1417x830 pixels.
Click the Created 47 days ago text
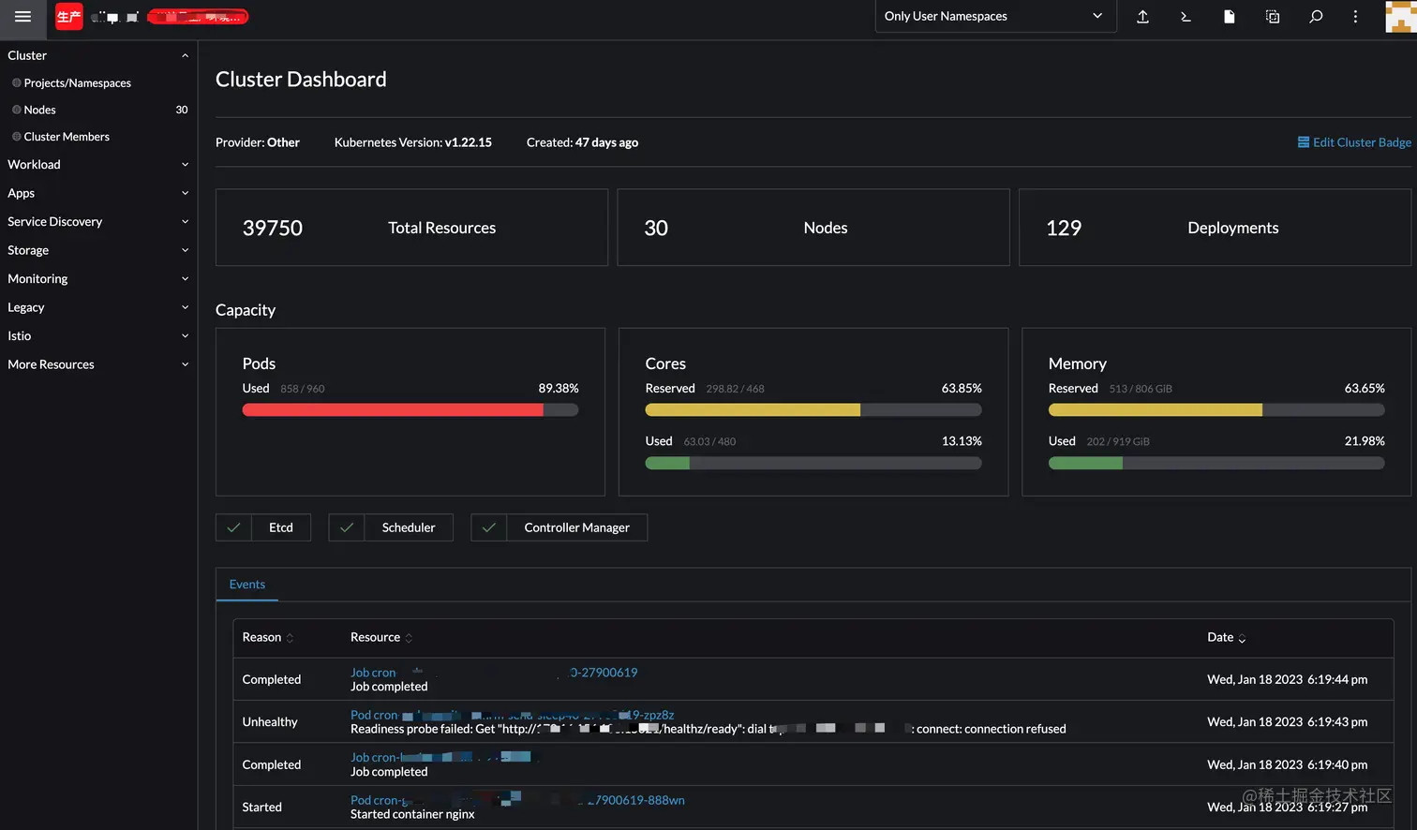click(582, 142)
